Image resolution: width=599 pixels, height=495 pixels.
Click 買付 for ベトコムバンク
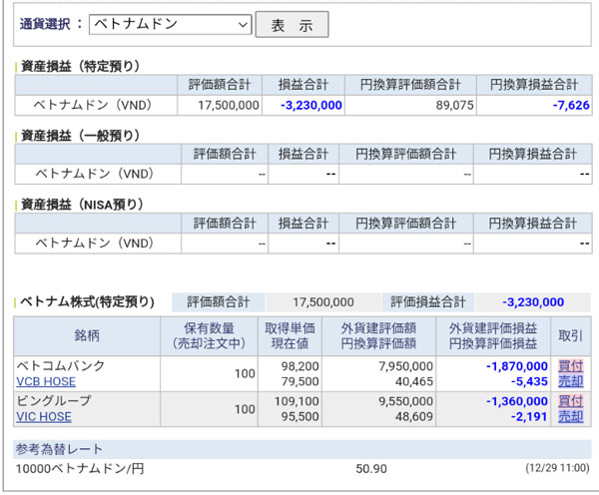570,366
